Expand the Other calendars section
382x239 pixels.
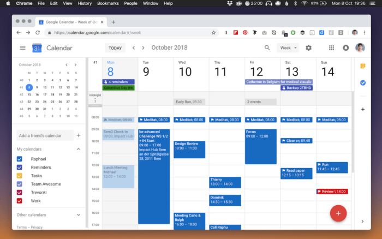(x=79, y=215)
